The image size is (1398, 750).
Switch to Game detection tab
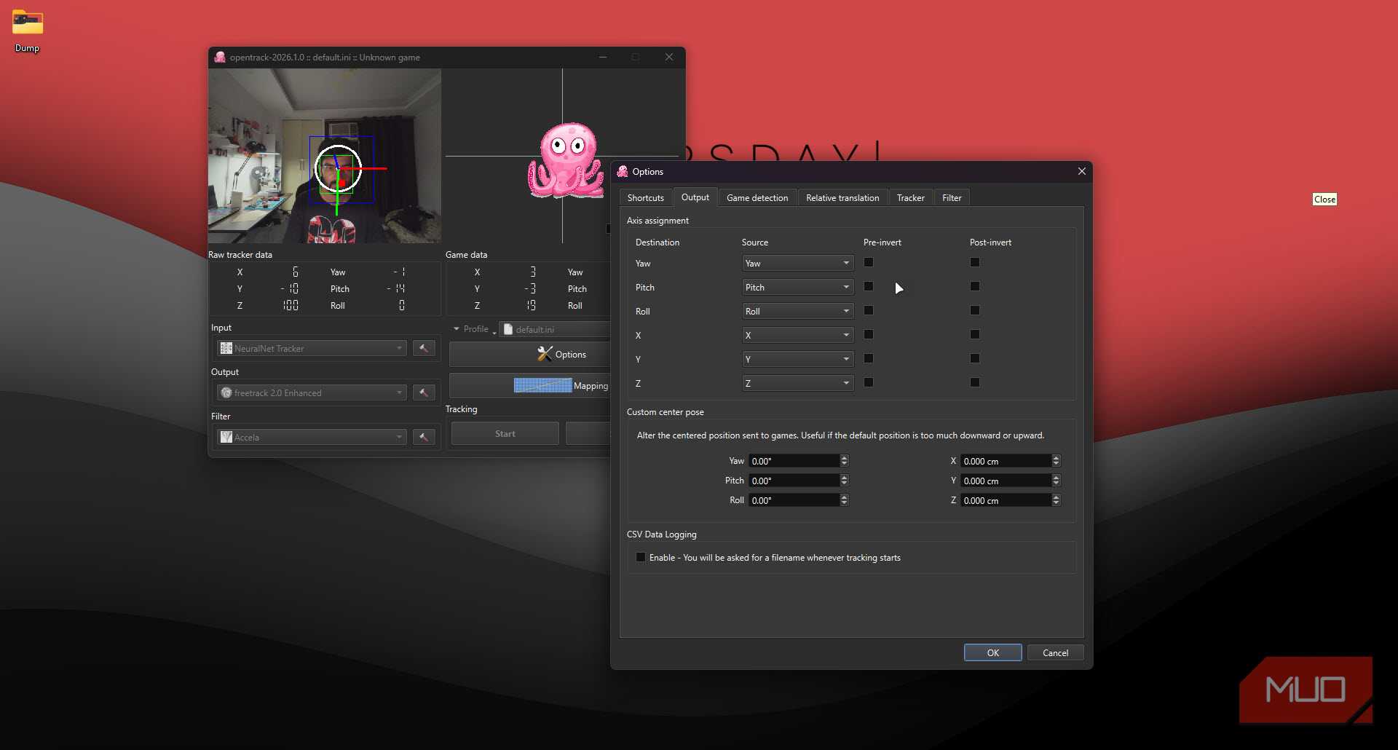(x=757, y=197)
